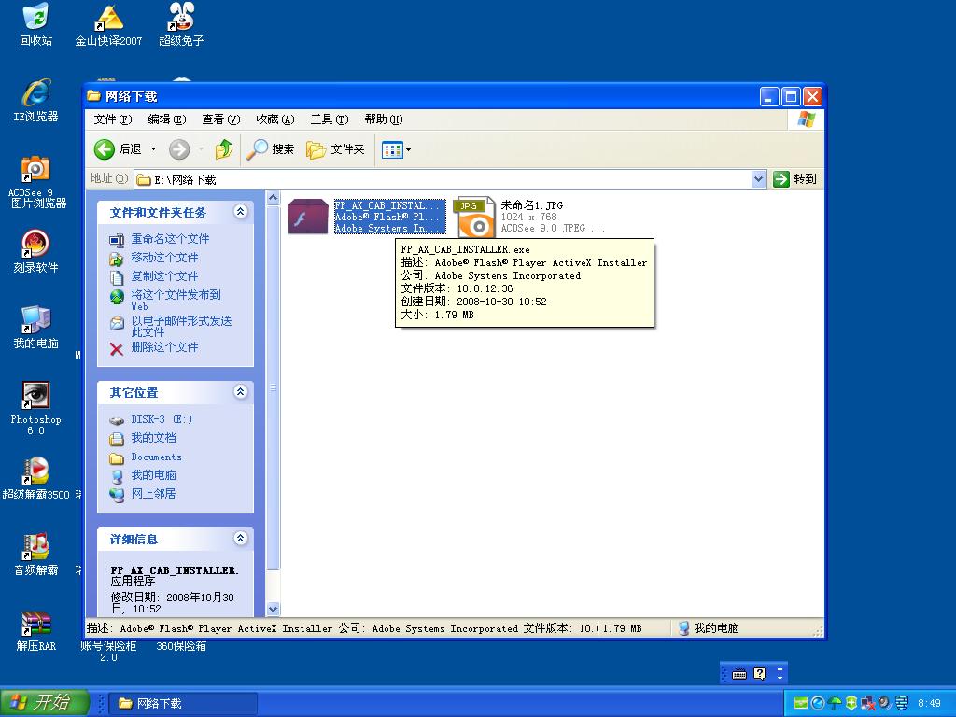Collapse the 文件和文件夹任务 panel
Image resolution: width=956 pixels, height=717 pixels.
(x=241, y=212)
